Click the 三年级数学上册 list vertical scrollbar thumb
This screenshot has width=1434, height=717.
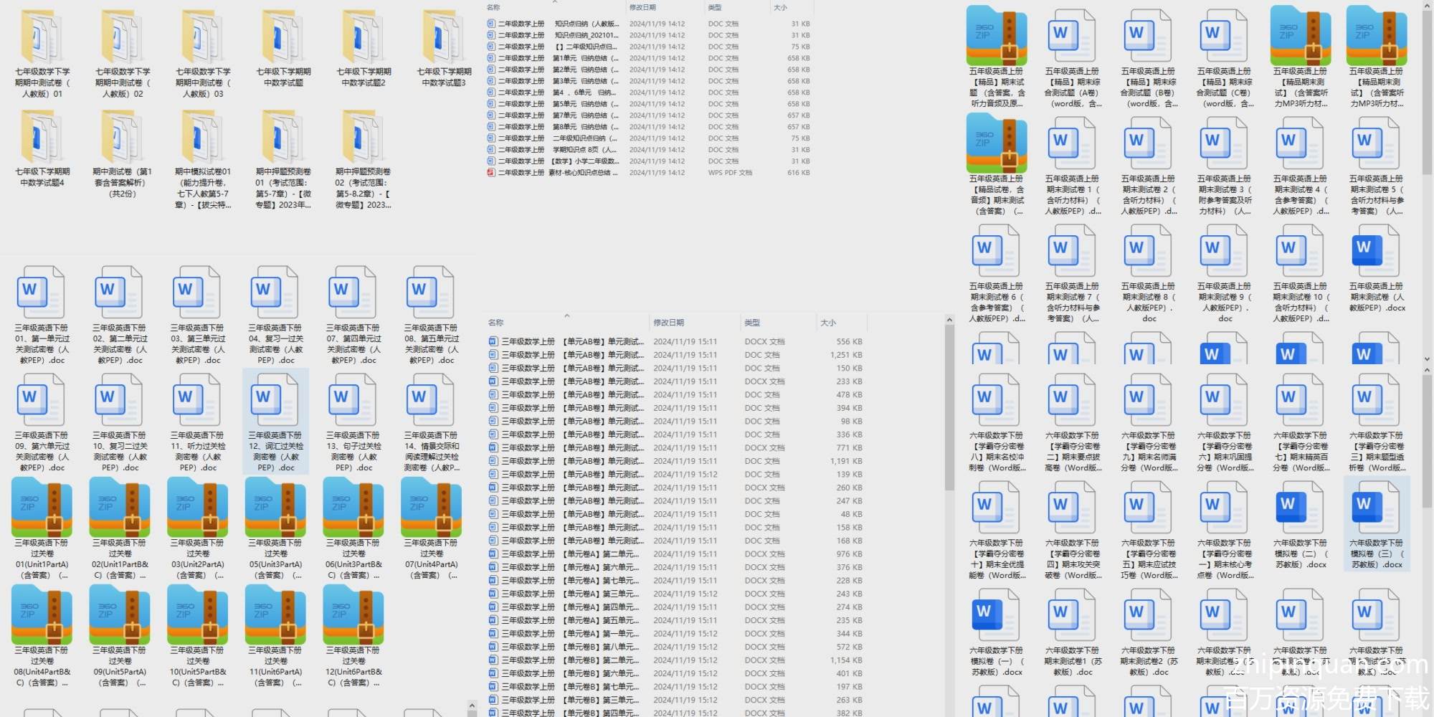click(x=949, y=409)
